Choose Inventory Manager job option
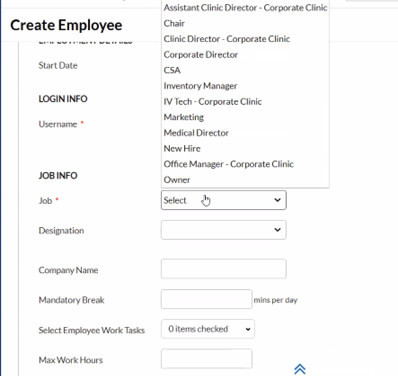The image size is (398, 376). (245, 86)
